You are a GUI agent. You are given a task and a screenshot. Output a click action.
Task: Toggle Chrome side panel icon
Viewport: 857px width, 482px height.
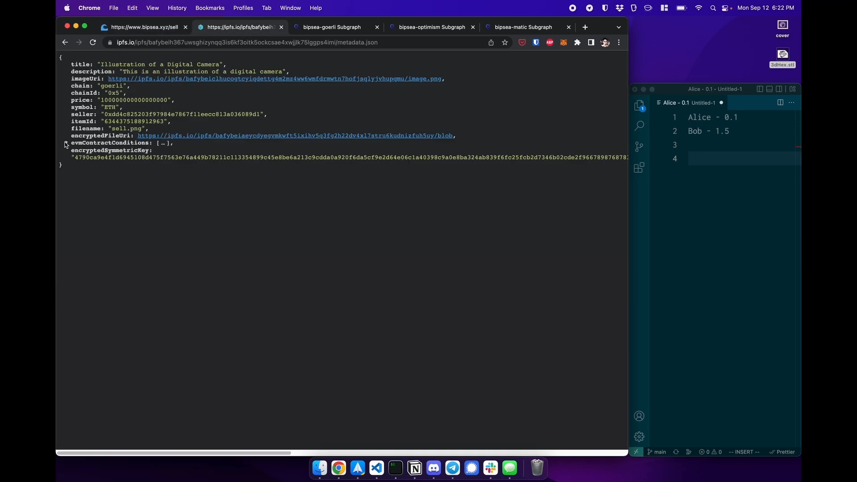[591, 42]
